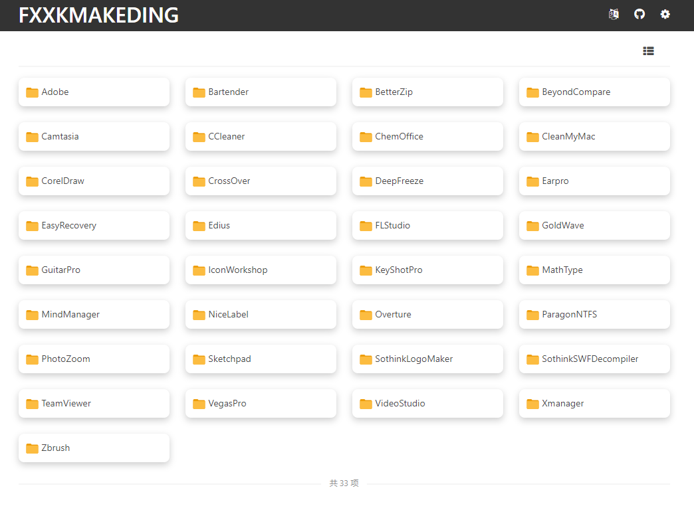694x518 pixels.
Task: Open the Bartender folder
Action: point(261,92)
